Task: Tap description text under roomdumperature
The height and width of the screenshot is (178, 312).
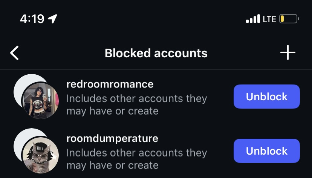Action: 136,153
